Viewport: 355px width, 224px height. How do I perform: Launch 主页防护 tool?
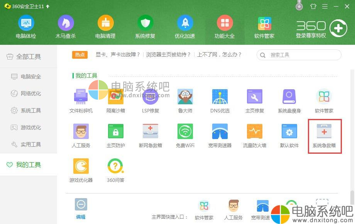coord(116,136)
